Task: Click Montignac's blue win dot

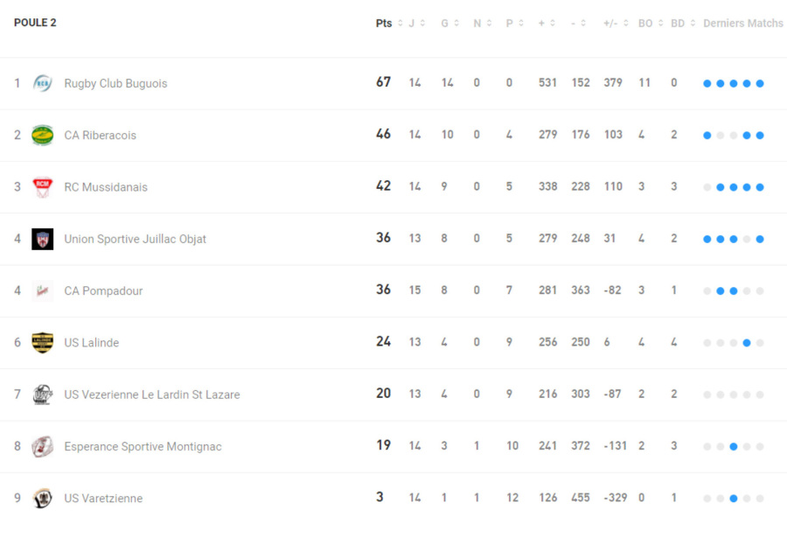Action: pos(734,447)
